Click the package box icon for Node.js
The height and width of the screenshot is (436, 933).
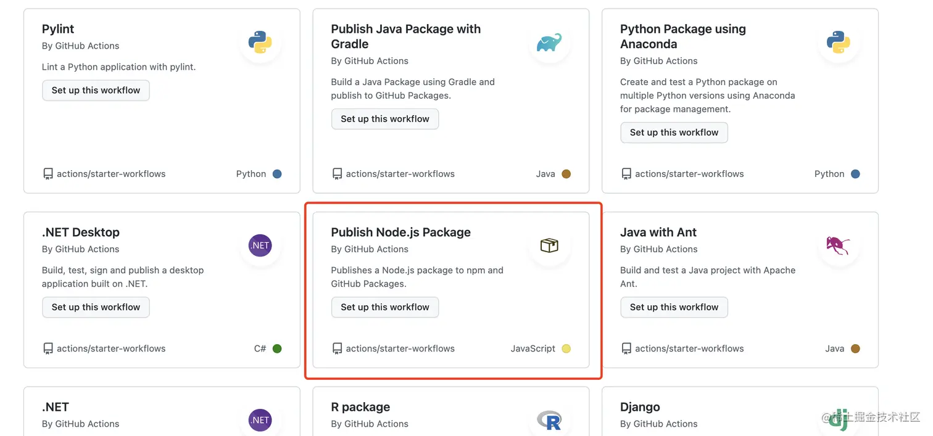tap(549, 245)
